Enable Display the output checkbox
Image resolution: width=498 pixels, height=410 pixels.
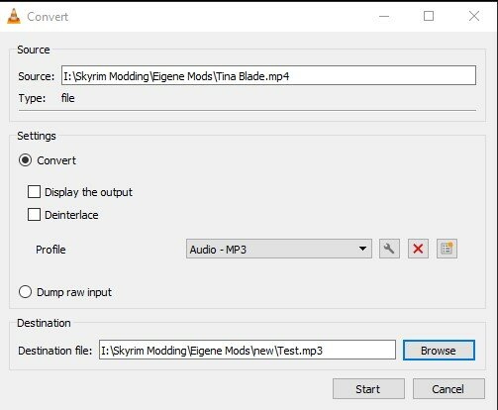(34, 192)
